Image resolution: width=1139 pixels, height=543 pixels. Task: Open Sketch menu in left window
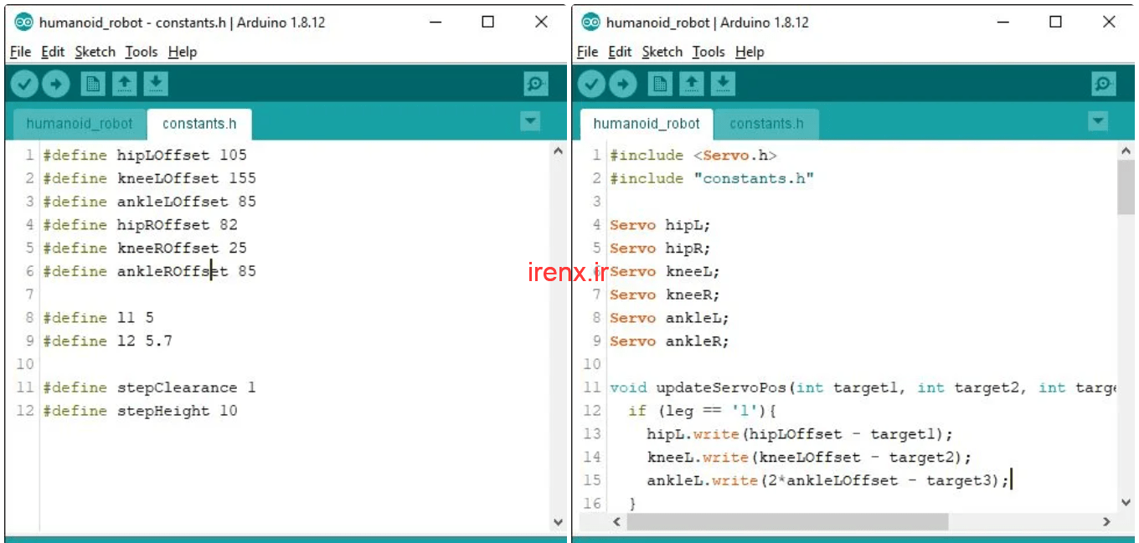pos(95,52)
